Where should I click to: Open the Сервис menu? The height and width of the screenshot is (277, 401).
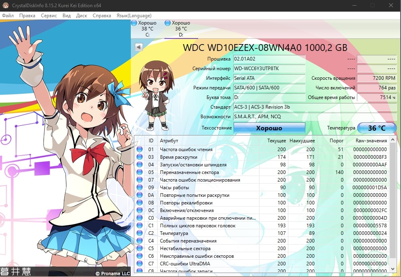(49, 16)
